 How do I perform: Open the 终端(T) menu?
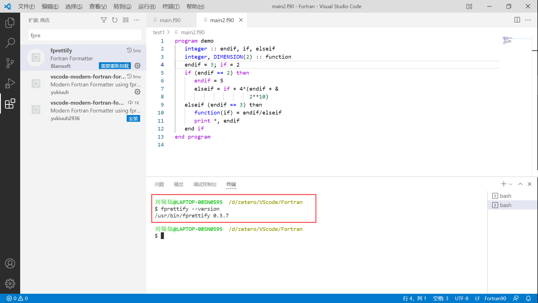pyautogui.click(x=171, y=6)
